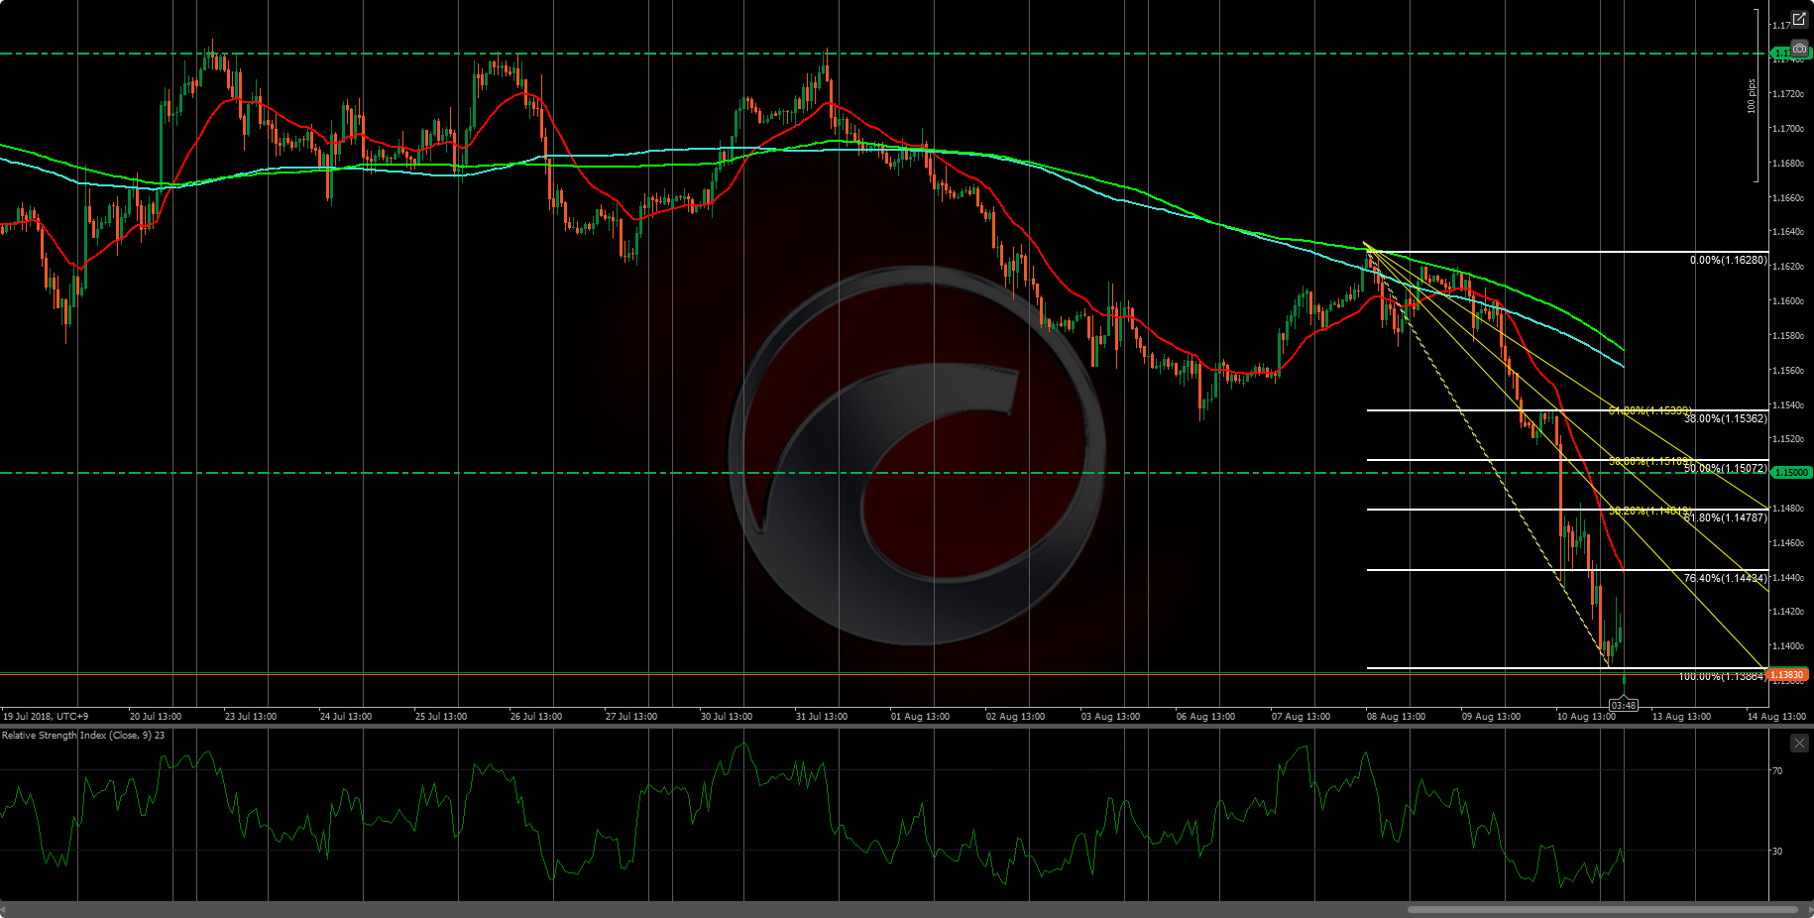This screenshot has height=918, width=1814.
Task: Select the 0.00%(1.16280) Fibonacci level label
Action: click(x=1728, y=260)
